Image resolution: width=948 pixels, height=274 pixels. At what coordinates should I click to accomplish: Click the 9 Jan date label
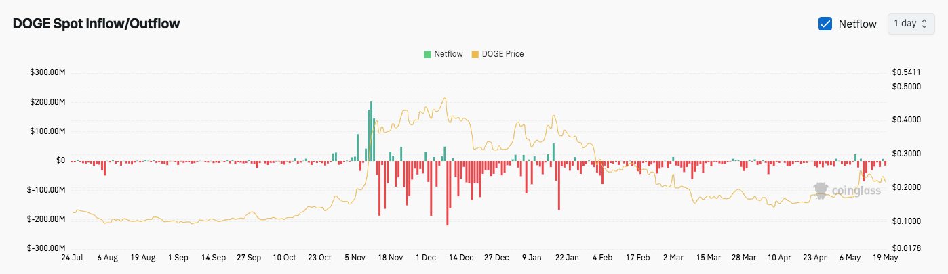[x=532, y=258]
